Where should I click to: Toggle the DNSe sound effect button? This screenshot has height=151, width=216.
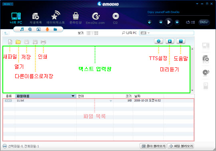tap(204, 22)
